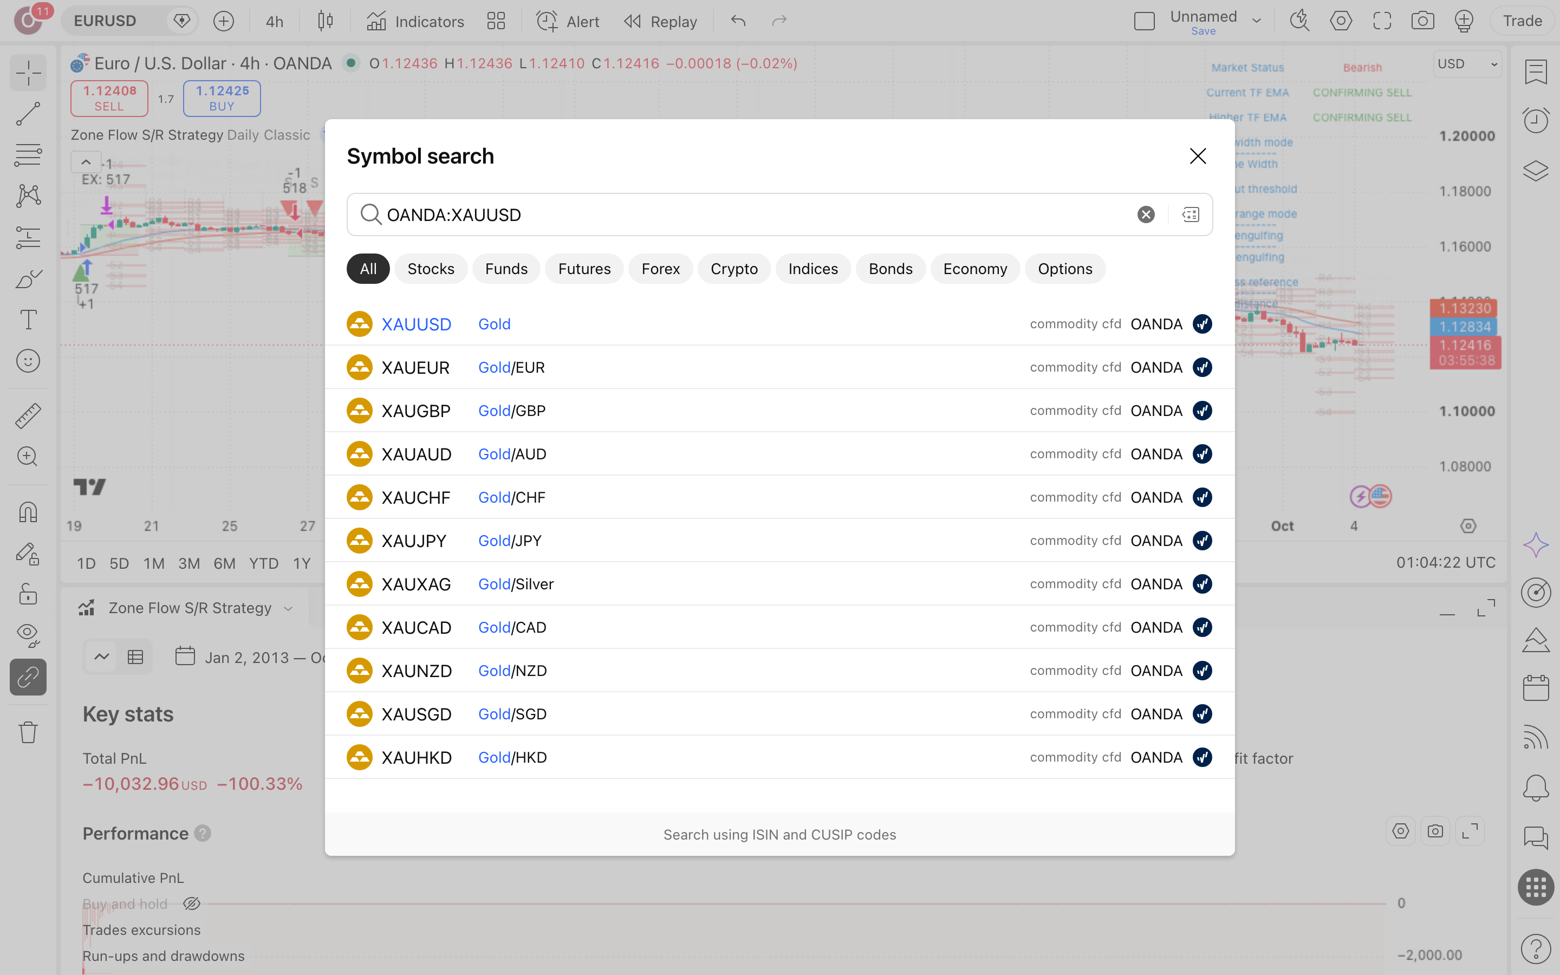Filter results by Indices tab
Viewport: 1560px width, 975px height.
click(x=813, y=269)
